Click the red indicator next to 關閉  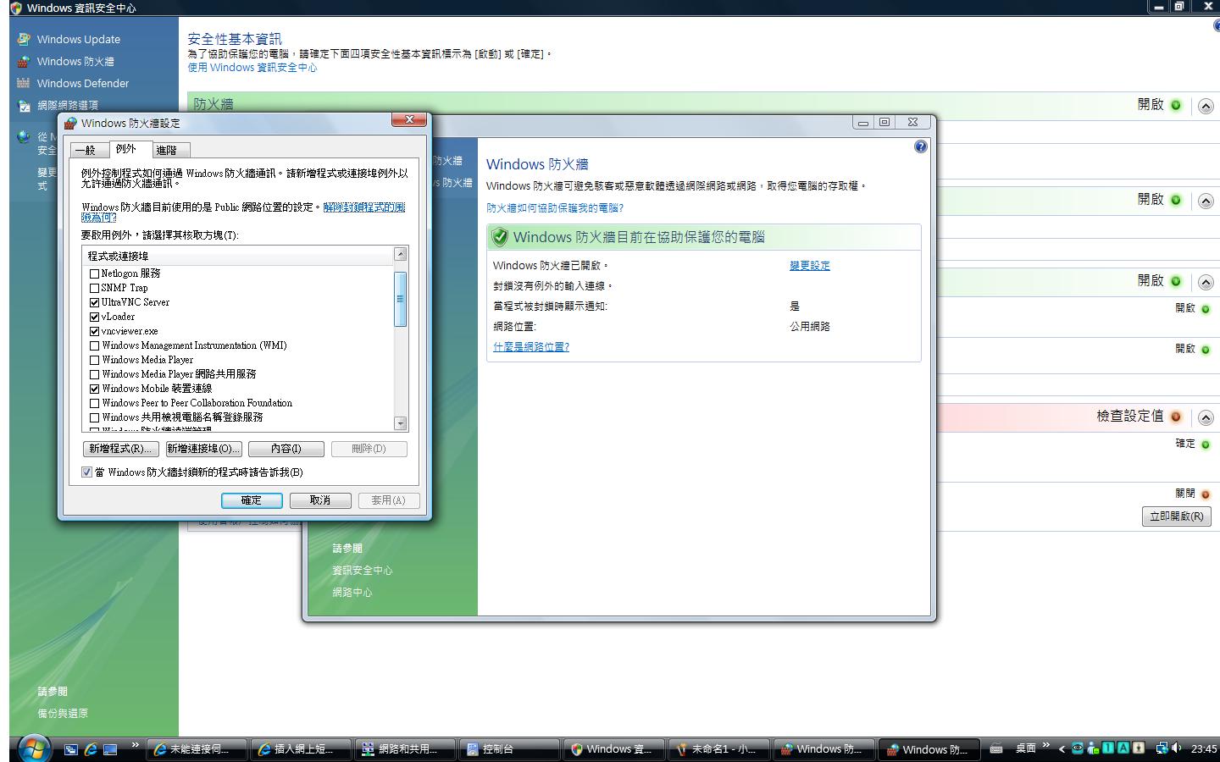tap(1206, 494)
